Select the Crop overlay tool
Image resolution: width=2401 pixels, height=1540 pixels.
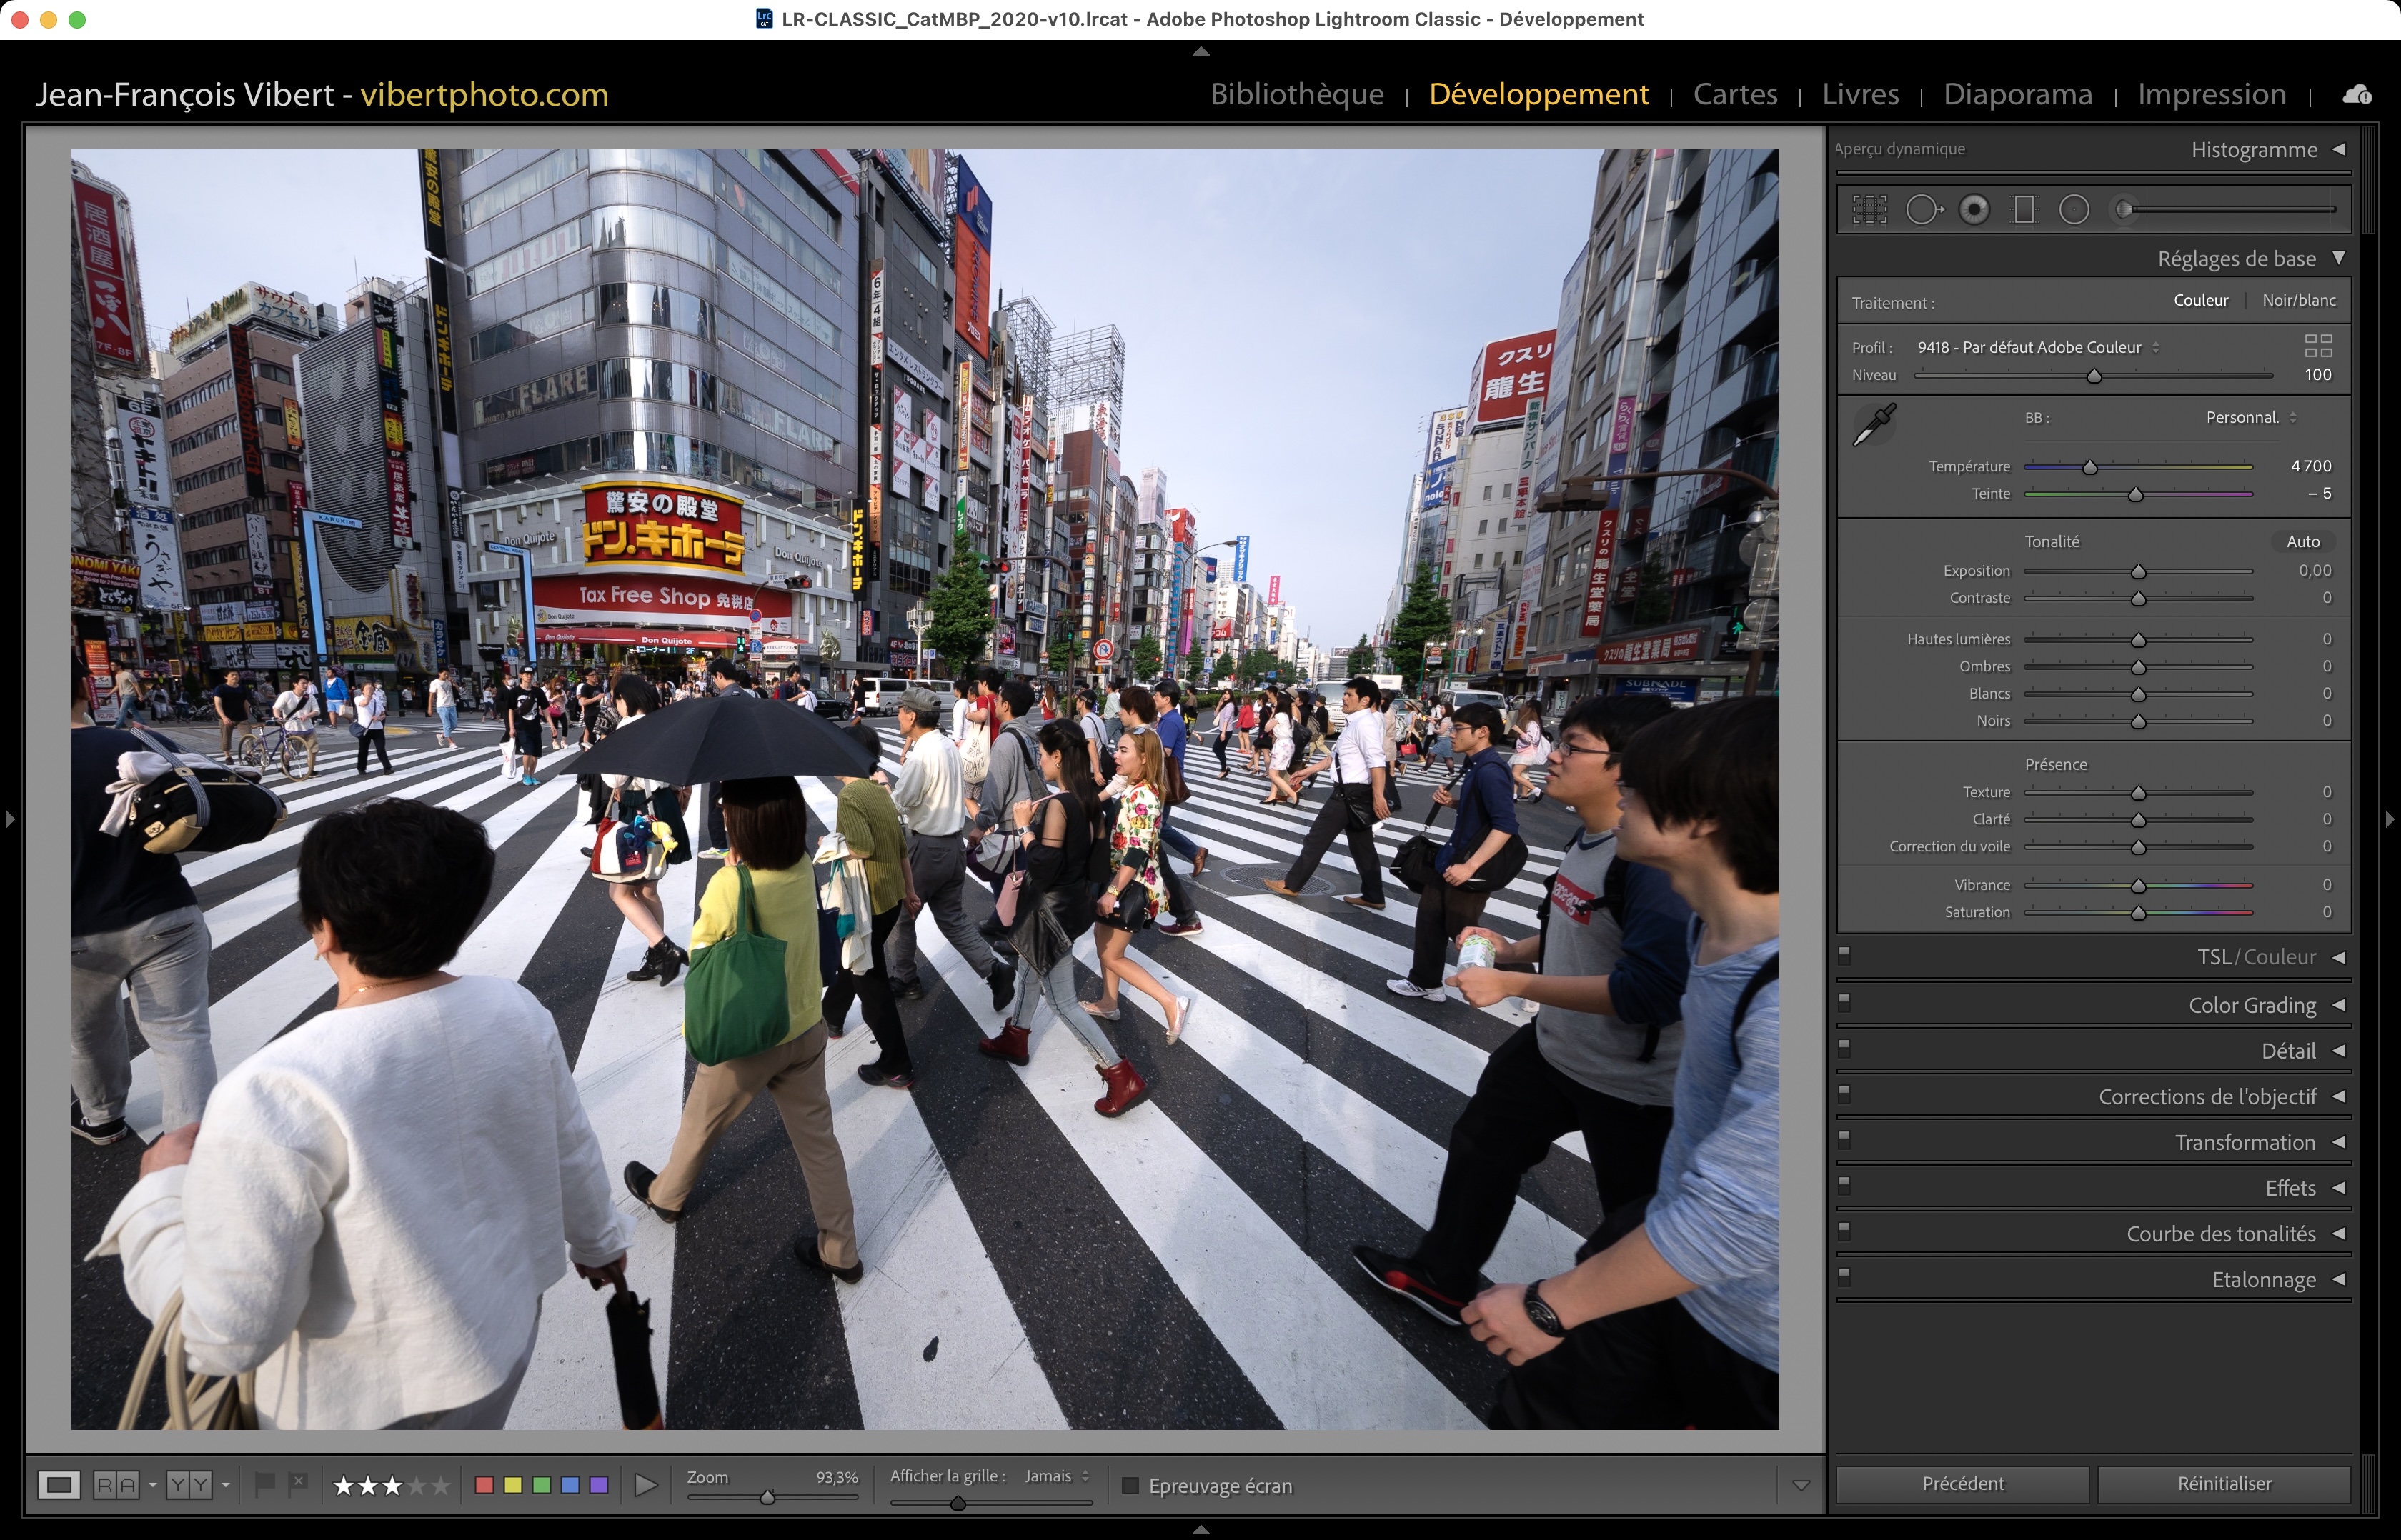click(x=1869, y=210)
